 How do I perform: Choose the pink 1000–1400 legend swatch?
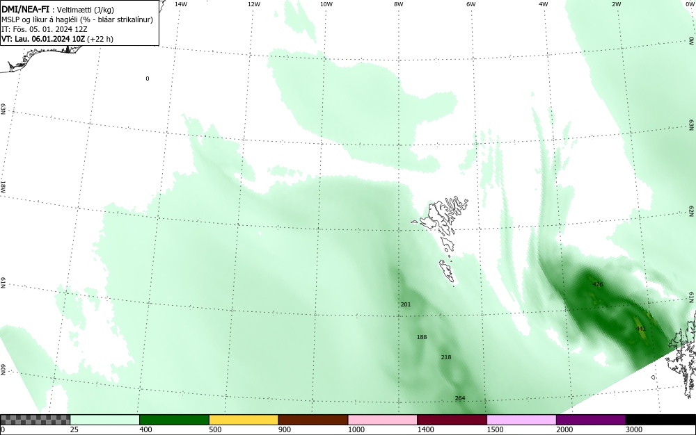383,420
